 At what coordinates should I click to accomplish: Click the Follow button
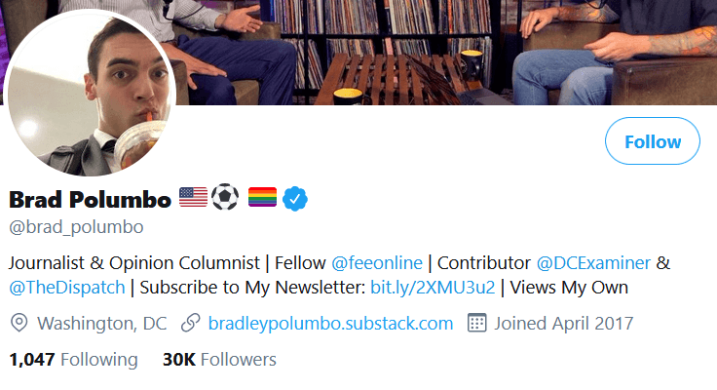(x=653, y=141)
